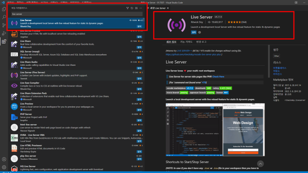Click the PHP Server extension icon
This screenshot has height=173, width=308.
coord(14,117)
